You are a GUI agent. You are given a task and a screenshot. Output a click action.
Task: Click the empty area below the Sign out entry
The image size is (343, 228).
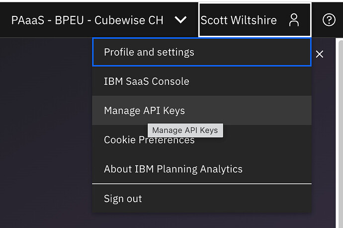coord(201,220)
